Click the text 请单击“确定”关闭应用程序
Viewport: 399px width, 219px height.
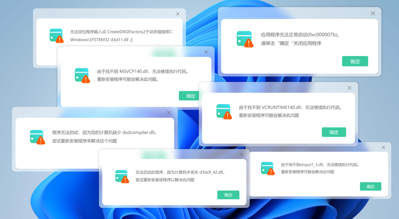[291, 43]
